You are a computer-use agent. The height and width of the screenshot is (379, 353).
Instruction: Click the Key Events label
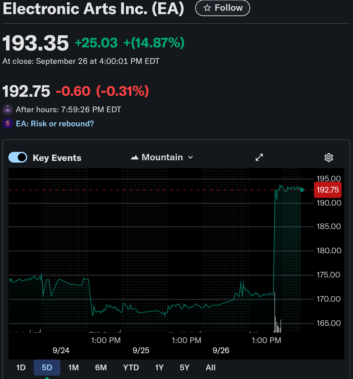click(x=57, y=158)
